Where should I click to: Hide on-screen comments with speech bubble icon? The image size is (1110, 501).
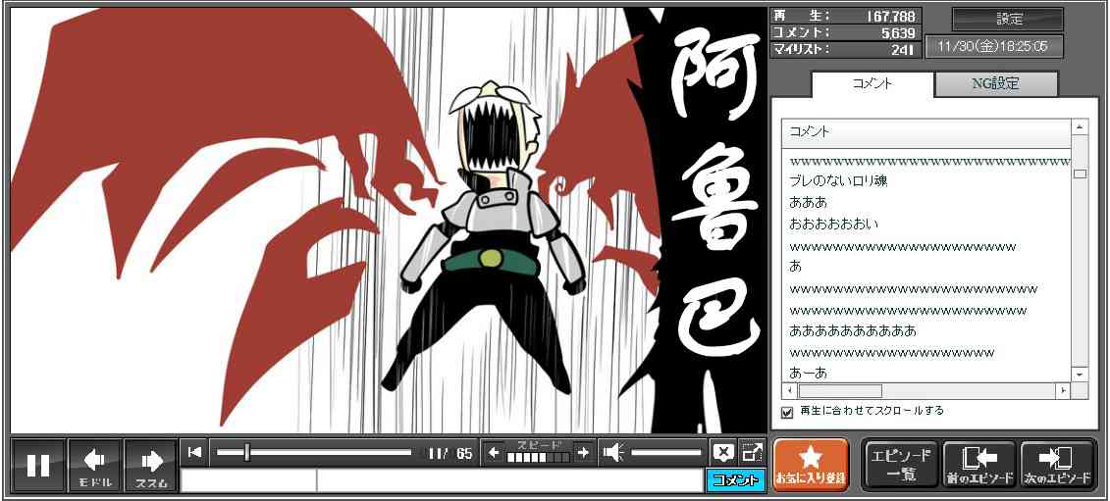723,452
